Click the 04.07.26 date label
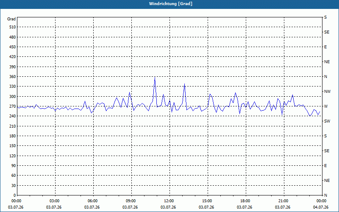The width and height of the screenshot is (339, 212). tap(321, 207)
